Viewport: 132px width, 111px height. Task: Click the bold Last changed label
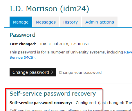(x=23, y=44)
